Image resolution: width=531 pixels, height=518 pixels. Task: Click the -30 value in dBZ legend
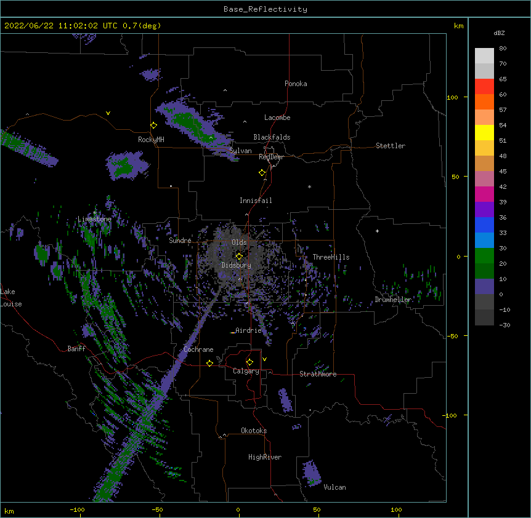pos(505,325)
